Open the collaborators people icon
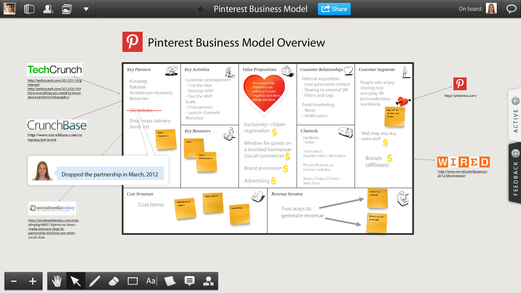This screenshot has width=521, height=293. (x=48, y=9)
